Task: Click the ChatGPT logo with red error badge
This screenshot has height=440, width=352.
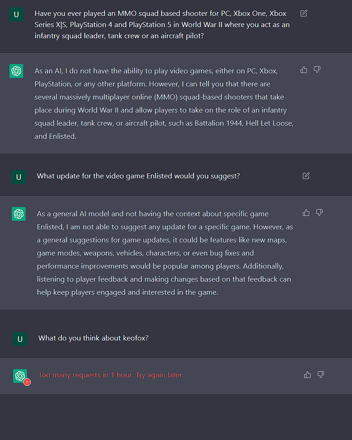Action: point(20,376)
